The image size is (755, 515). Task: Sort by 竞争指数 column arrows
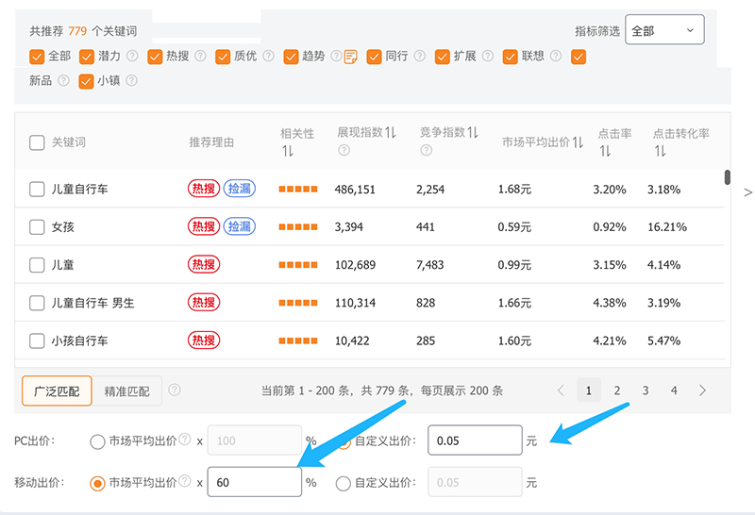tap(473, 133)
